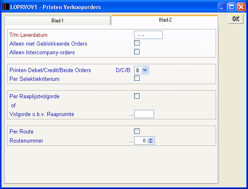Increase Routenummer with the up arrow
This screenshot has height=189, width=248.
[151, 139]
